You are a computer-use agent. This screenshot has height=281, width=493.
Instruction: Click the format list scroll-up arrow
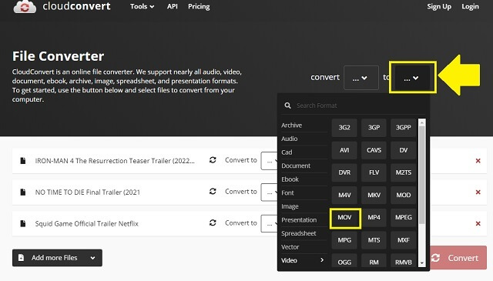pos(422,122)
